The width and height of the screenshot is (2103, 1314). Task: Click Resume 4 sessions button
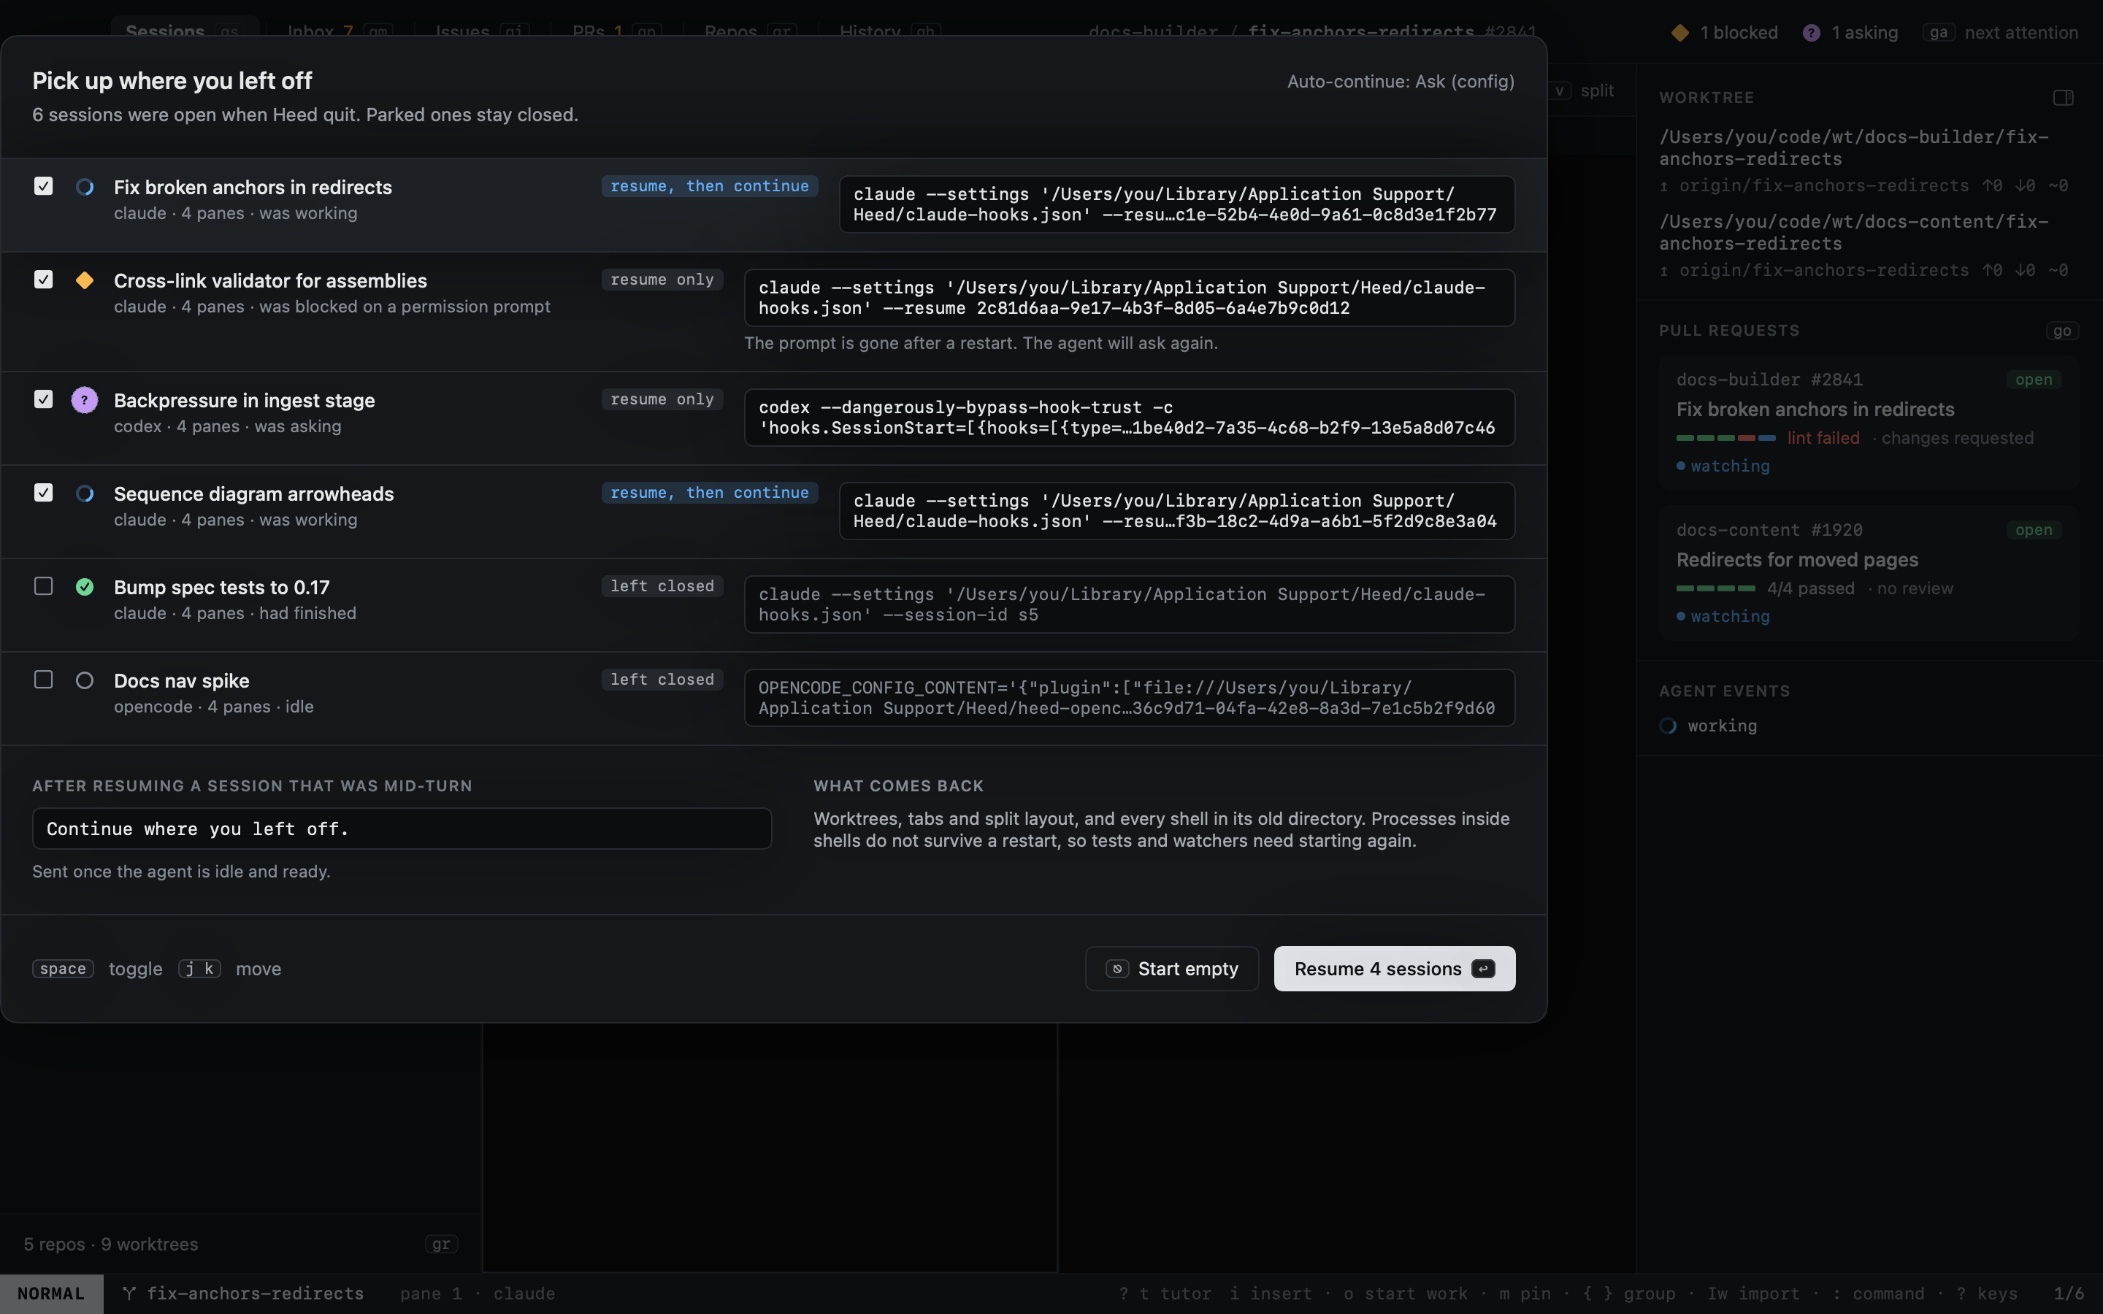[x=1394, y=968]
